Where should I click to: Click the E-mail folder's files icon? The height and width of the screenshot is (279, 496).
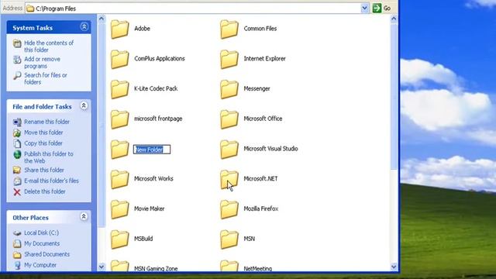click(x=17, y=181)
